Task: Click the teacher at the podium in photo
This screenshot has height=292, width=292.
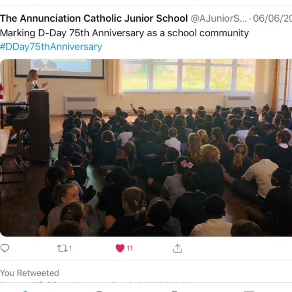Action: [x=35, y=80]
